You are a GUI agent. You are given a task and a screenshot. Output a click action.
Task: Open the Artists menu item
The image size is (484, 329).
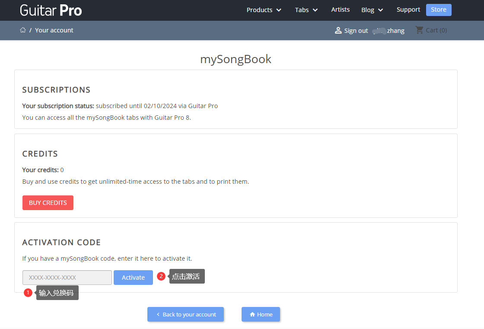pos(341,10)
